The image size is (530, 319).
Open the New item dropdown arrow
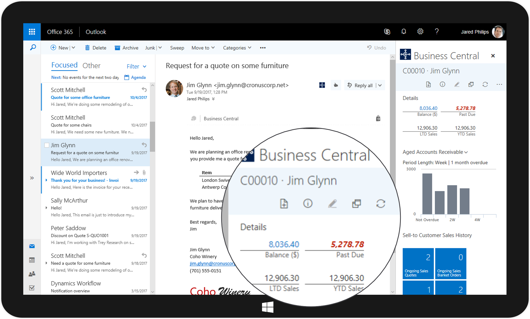(74, 47)
